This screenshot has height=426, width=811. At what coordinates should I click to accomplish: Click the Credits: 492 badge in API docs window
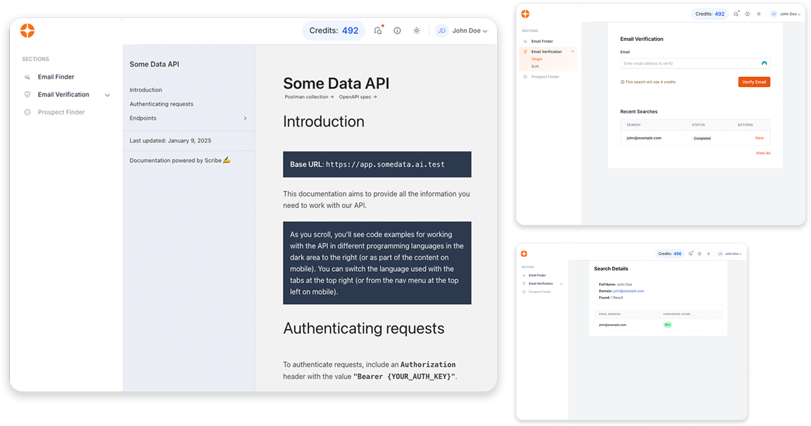click(x=334, y=31)
